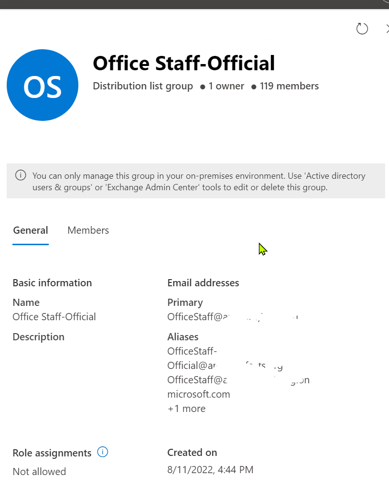Expand the +1 more aliases link
Image resolution: width=389 pixels, height=498 pixels.
(x=186, y=408)
